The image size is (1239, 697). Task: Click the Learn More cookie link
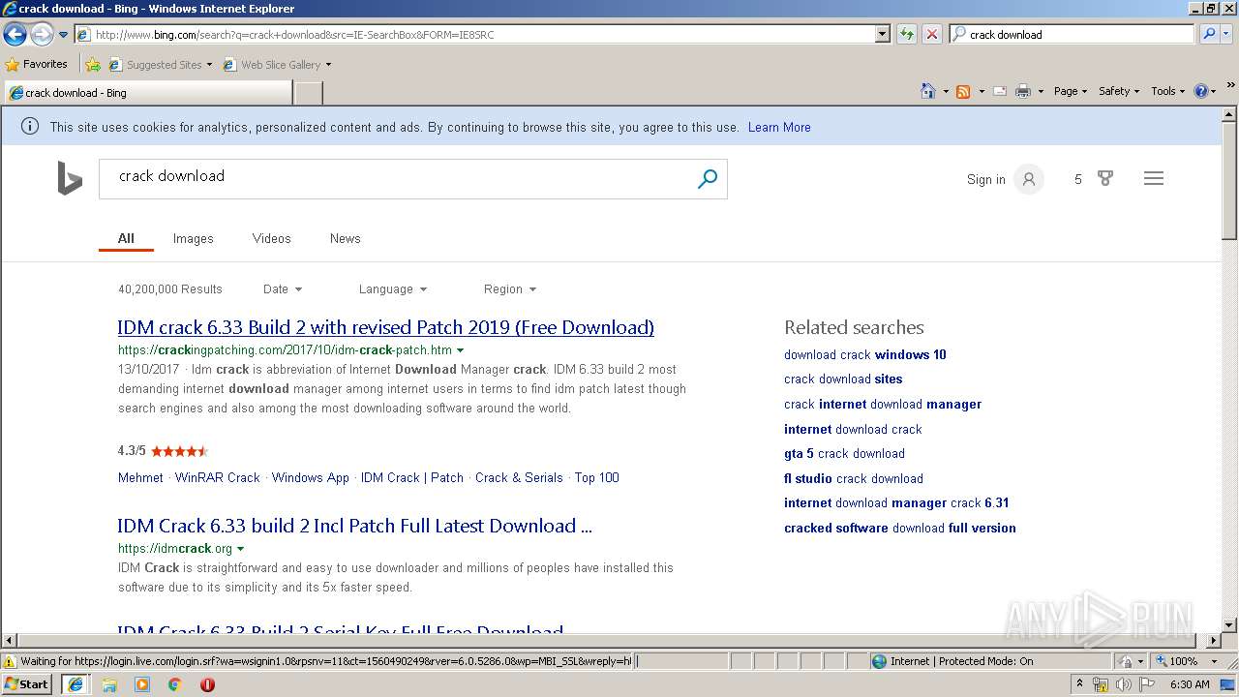779,127
